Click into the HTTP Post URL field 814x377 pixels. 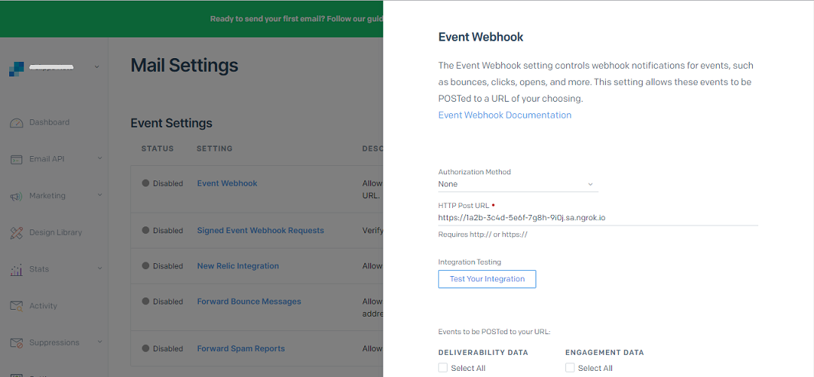(598, 218)
